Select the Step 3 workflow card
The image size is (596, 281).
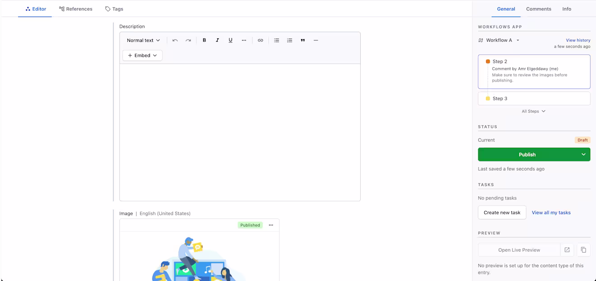tap(534, 99)
